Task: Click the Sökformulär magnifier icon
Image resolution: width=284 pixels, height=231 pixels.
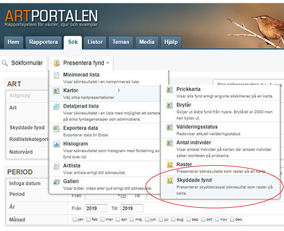Action: (x=5, y=63)
